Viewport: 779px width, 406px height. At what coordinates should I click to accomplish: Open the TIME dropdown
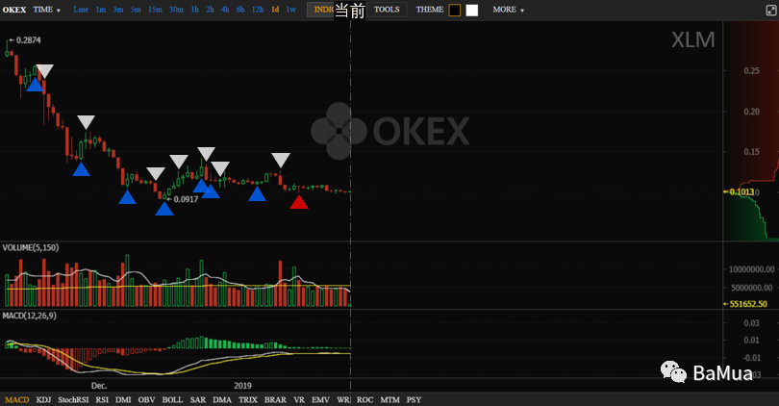click(x=47, y=10)
